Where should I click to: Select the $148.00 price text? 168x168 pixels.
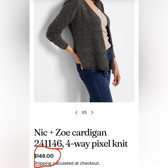[x=44, y=156]
